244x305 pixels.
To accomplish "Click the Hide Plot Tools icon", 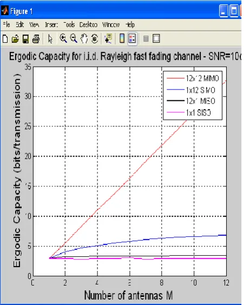I will point(146,38).
